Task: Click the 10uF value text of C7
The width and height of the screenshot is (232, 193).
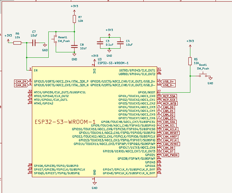Action: [34, 36]
